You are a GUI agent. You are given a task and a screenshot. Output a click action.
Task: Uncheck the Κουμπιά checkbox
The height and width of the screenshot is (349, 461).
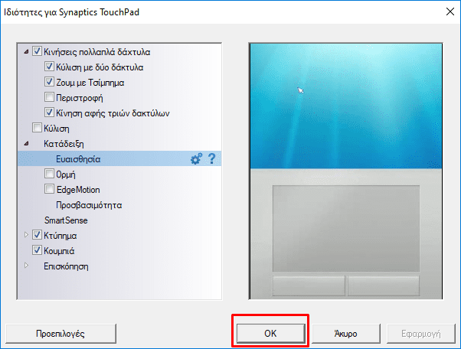click(x=37, y=250)
